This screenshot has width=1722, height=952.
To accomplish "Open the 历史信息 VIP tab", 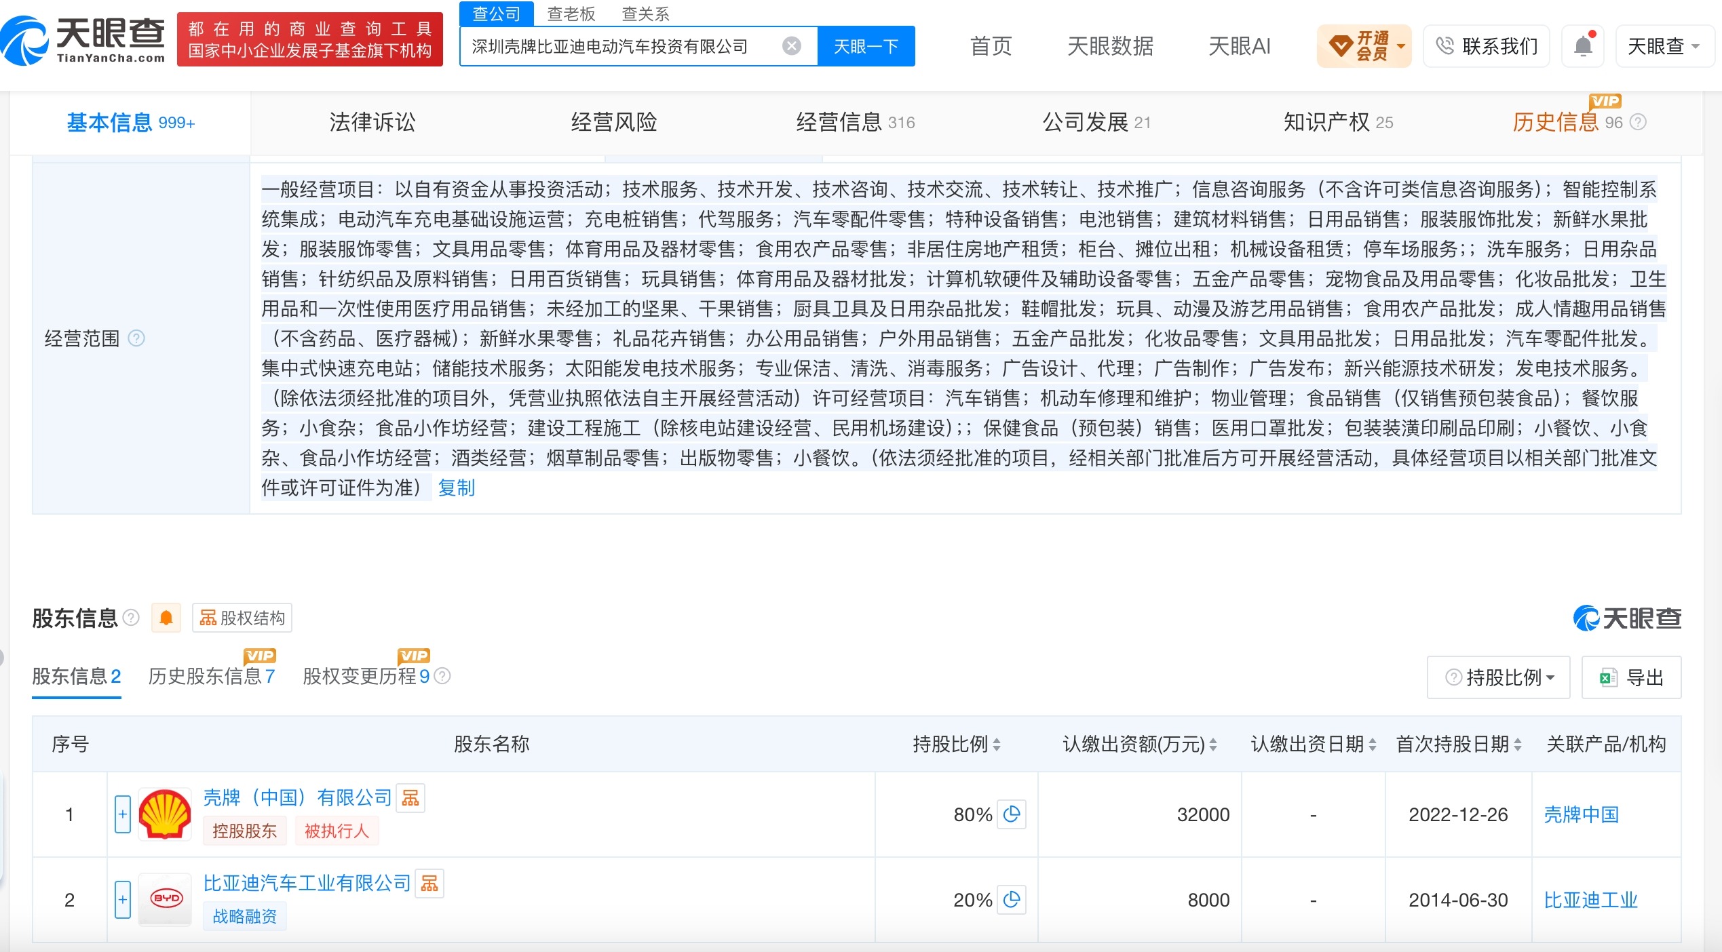I will 1567,122.
